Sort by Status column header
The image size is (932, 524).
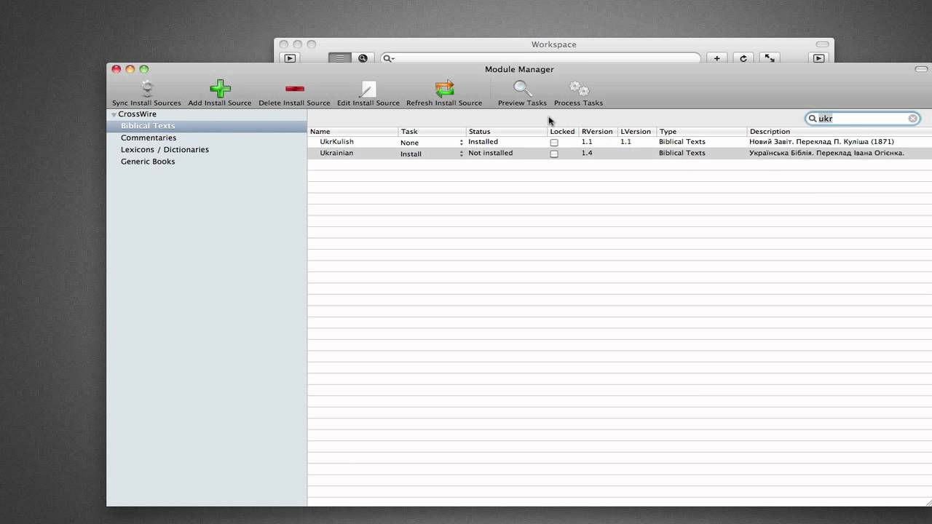click(x=506, y=132)
